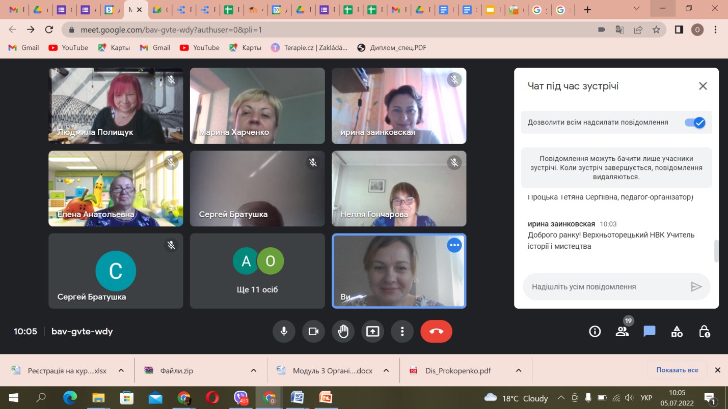Start presenting your screen
Image resolution: width=728 pixels, height=409 pixels.
[x=372, y=332]
